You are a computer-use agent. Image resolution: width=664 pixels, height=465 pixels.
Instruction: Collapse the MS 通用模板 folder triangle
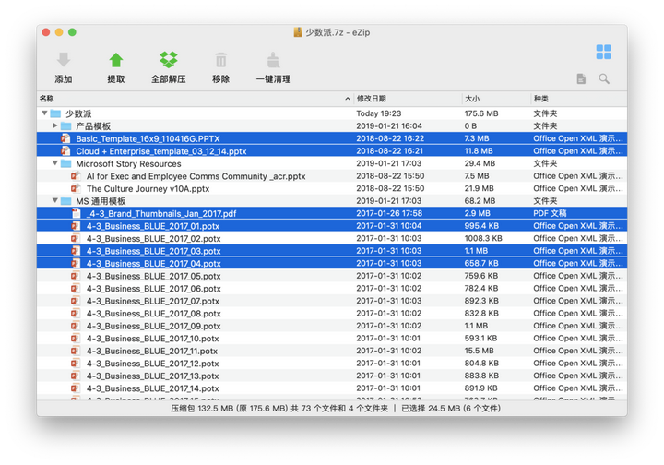pyautogui.click(x=55, y=200)
